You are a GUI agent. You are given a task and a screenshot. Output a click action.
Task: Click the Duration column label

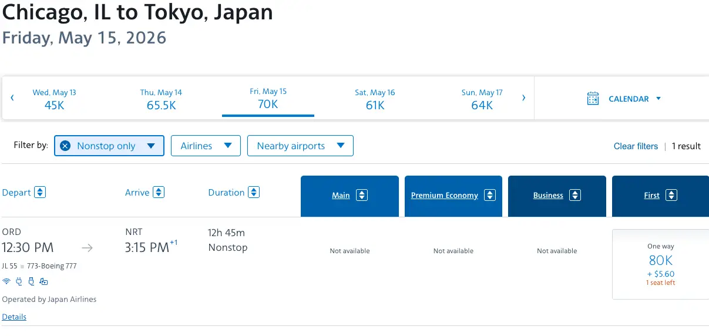click(x=226, y=193)
